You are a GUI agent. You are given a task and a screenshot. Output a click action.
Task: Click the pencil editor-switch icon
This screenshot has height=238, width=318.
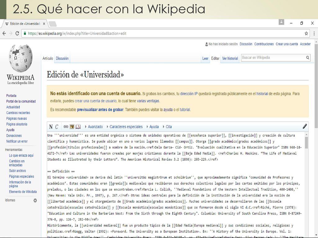tap(305, 126)
